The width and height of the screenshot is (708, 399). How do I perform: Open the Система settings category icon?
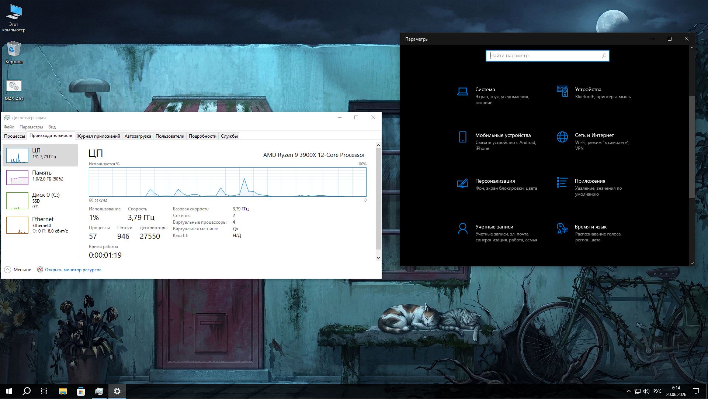coord(462,91)
